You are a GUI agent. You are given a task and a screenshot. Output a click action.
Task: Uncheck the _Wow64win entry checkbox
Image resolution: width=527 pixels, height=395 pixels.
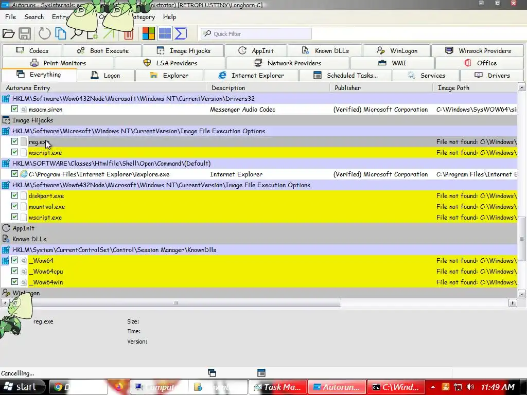click(x=14, y=281)
